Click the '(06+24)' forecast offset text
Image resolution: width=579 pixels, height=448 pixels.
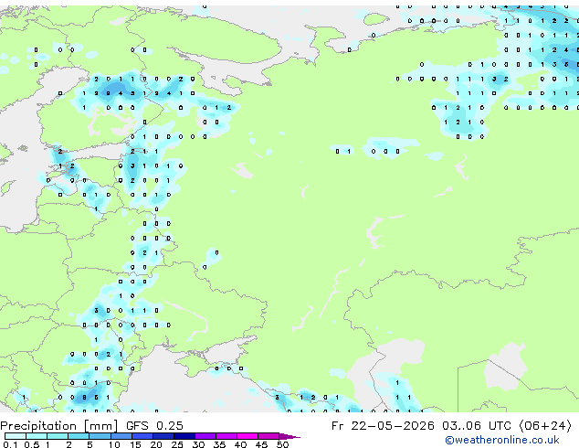(x=545, y=426)
